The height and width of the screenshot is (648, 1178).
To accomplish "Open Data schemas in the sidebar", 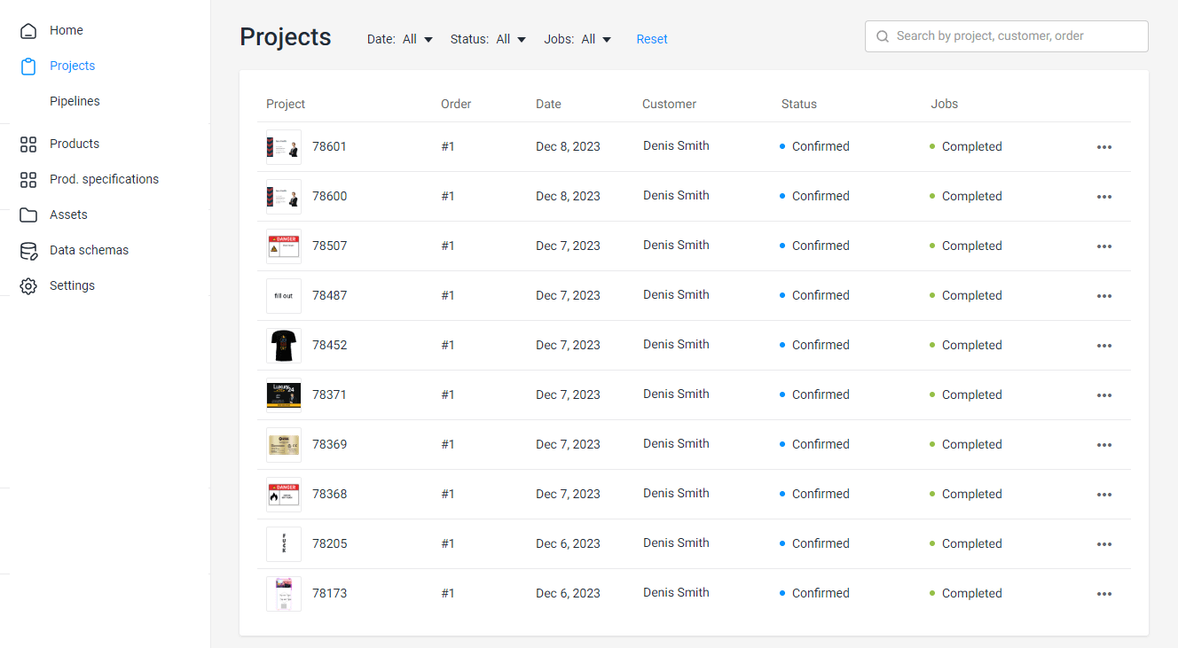I will pos(89,250).
